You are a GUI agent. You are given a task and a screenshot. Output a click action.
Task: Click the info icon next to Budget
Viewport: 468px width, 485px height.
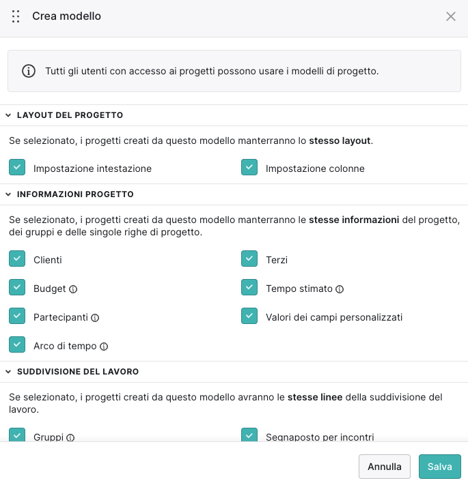pyautogui.click(x=73, y=289)
